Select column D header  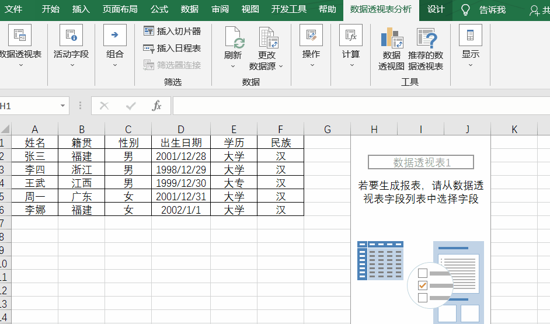pos(181,130)
